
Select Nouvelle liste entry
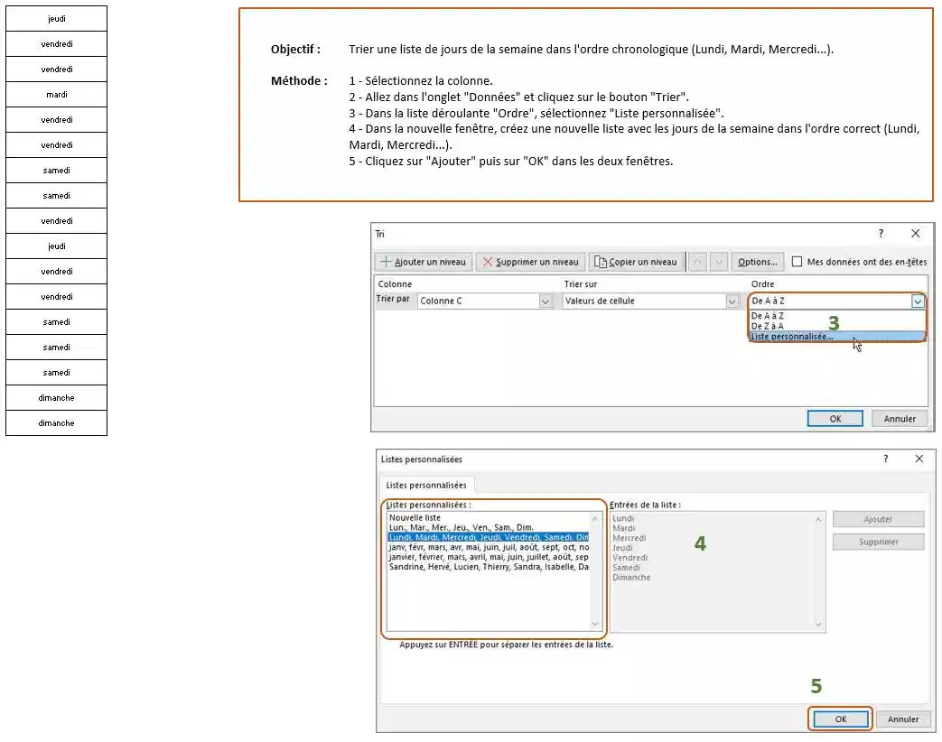[489, 517]
